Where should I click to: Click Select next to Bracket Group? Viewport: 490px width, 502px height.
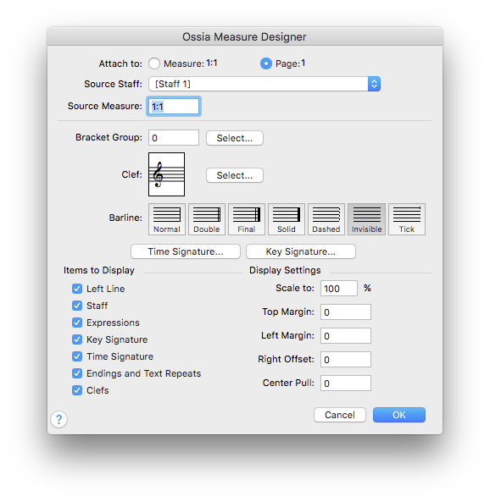[235, 138]
